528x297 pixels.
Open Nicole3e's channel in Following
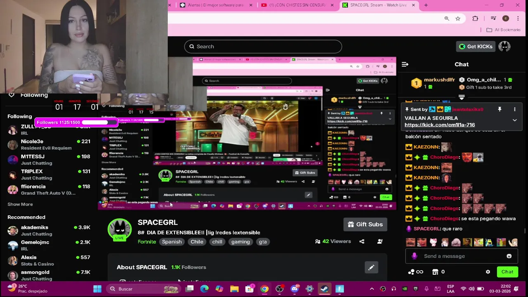(x=49, y=144)
